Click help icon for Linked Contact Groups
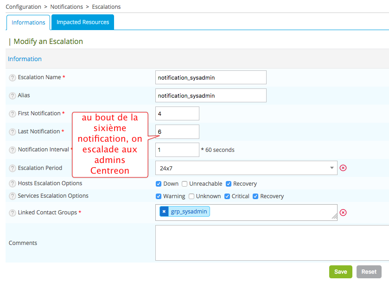Viewport: 389px width, 282px height. pyautogui.click(x=13, y=213)
